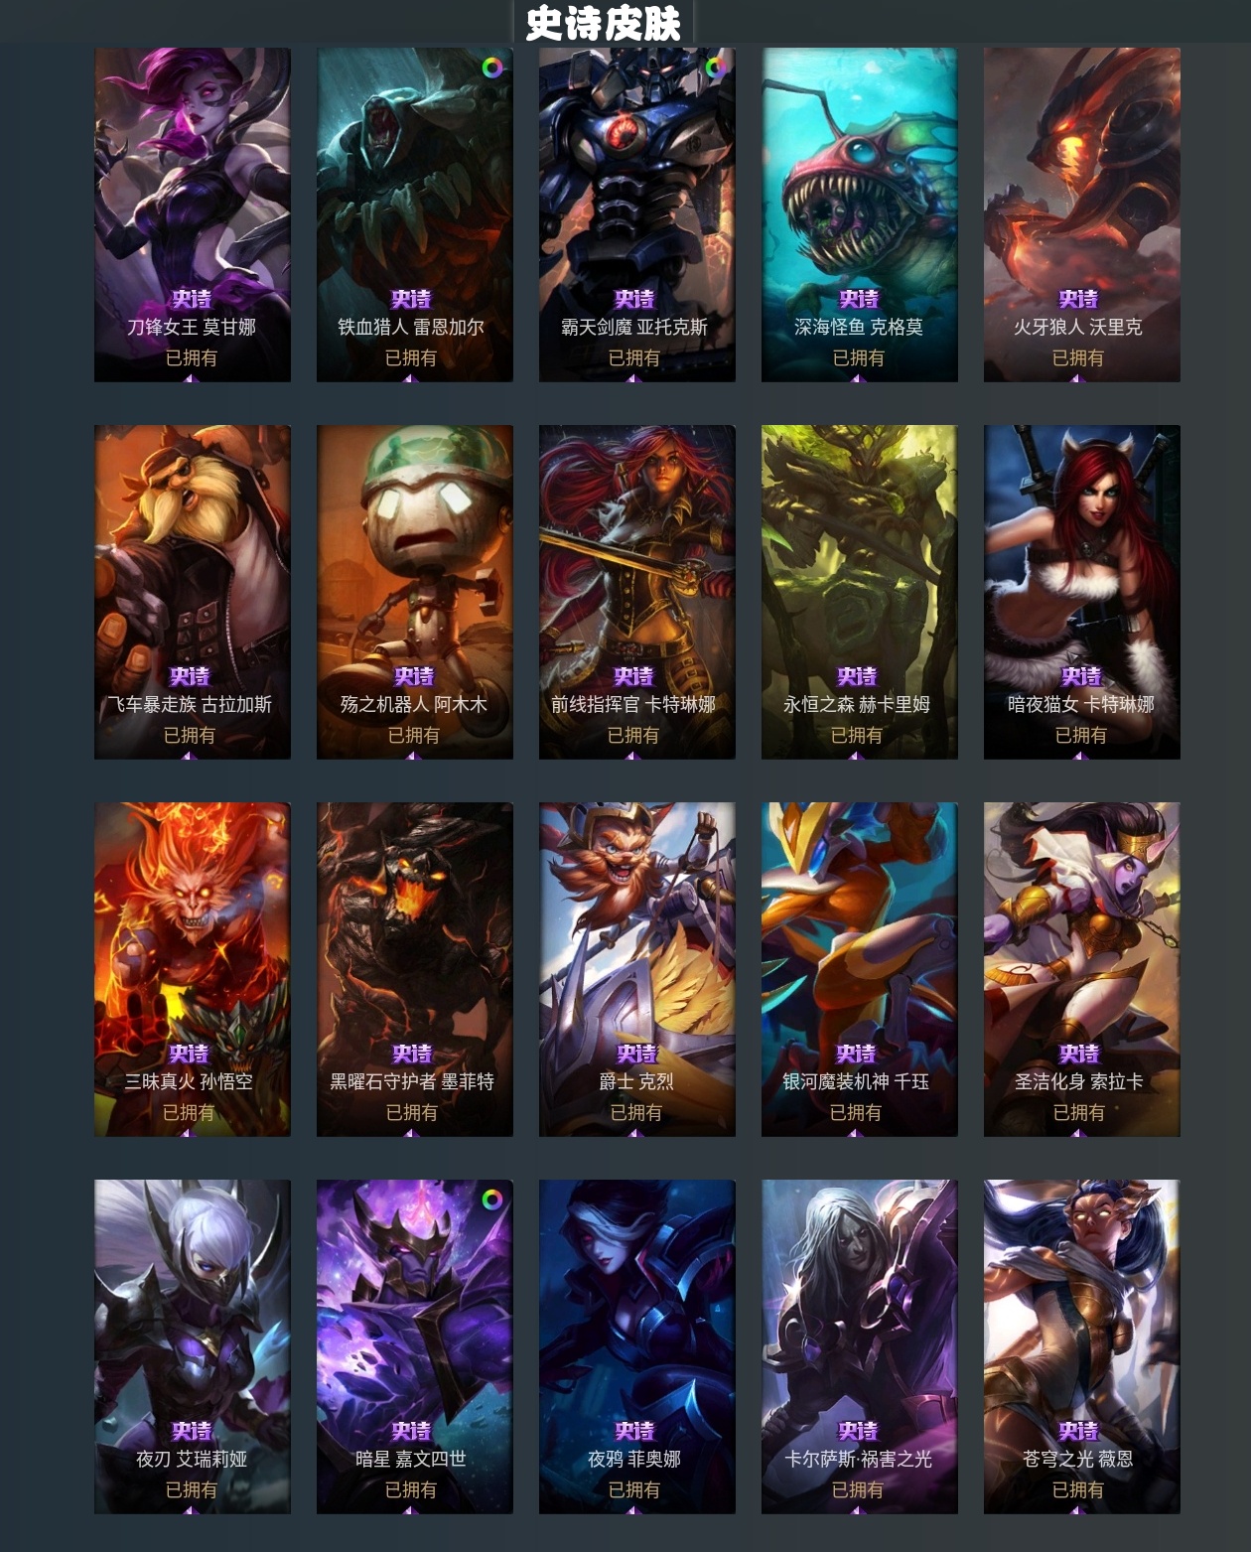Image resolution: width=1251 pixels, height=1552 pixels.
Task: Click chroma icon on 铁血猎人 雷恩加尔 card
Action: pyautogui.click(x=491, y=68)
